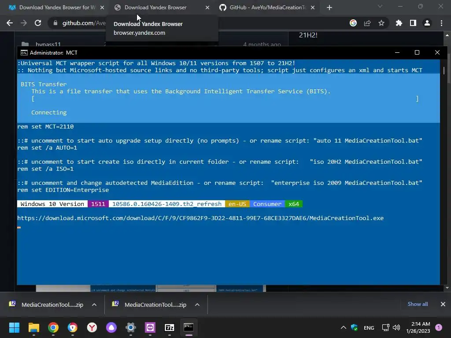Click the 10586.0.160426-1409.th2_refresh build text
The width and height of the screenshot is (451, 338).
[x=167, y=204]
